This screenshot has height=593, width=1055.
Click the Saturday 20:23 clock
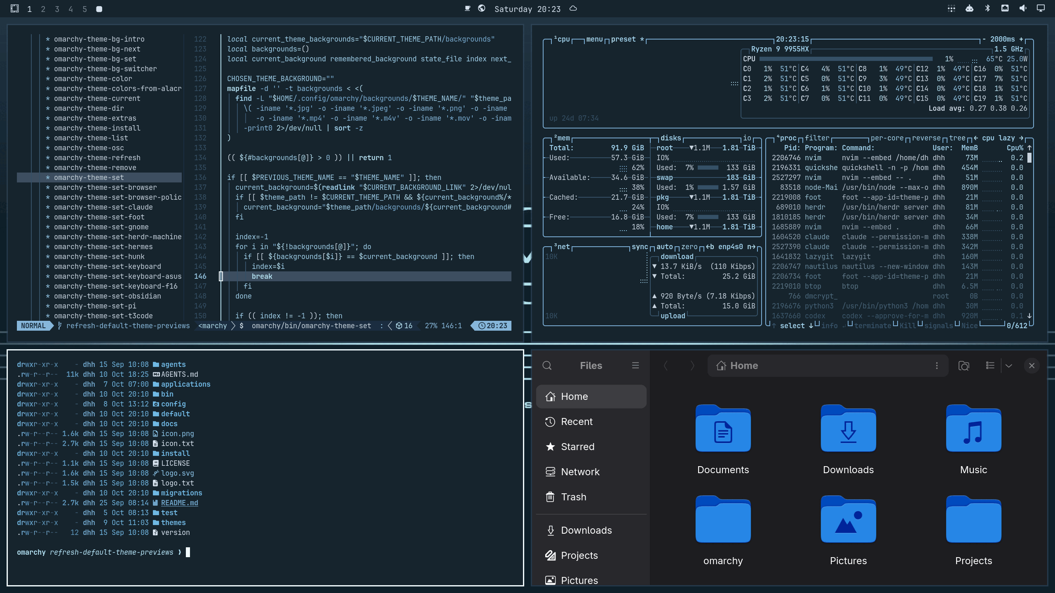point(527,9)
